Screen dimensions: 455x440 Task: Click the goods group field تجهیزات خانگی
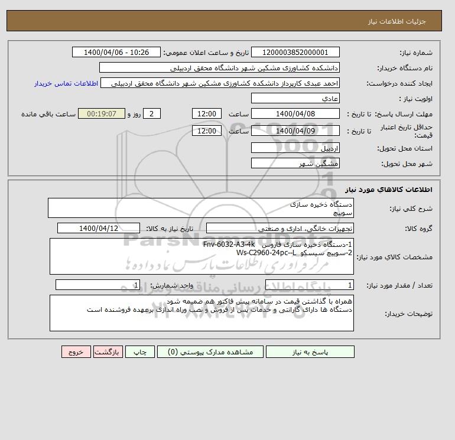pos(279,228)
